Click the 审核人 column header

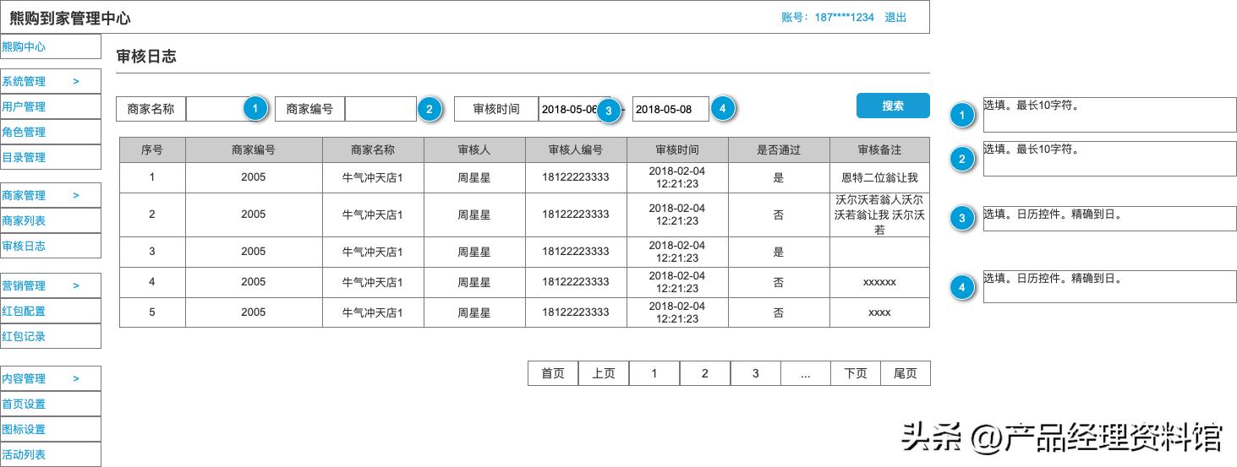pos(474,150)
